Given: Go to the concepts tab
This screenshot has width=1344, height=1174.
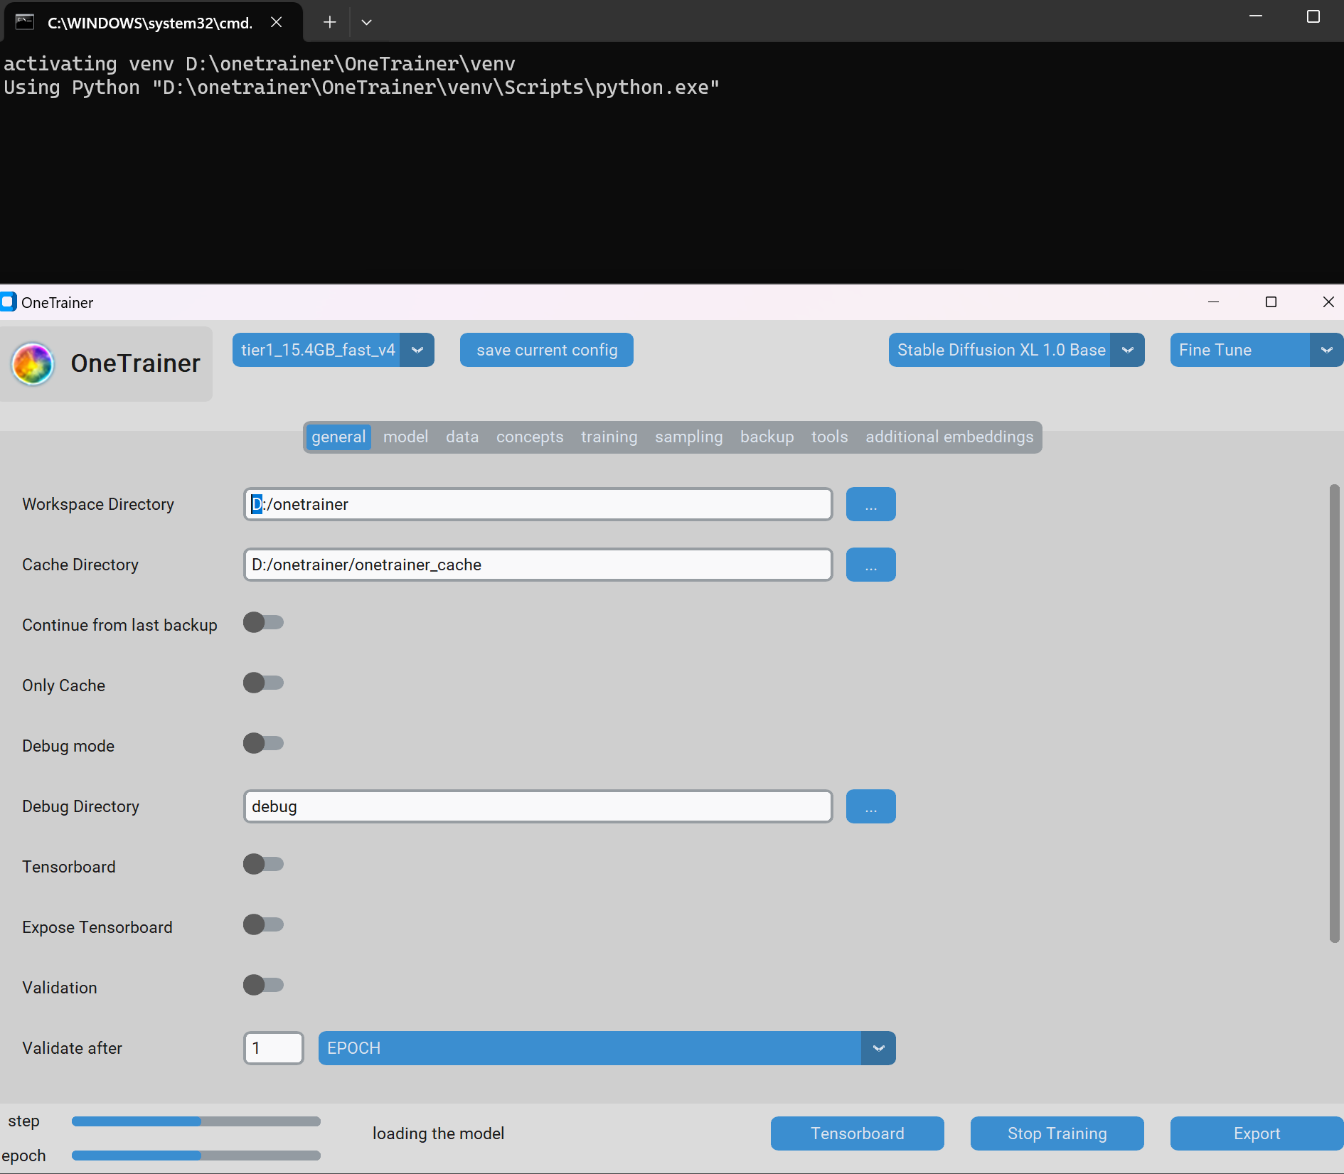Looking at the screenshot, I should point(530,437).
